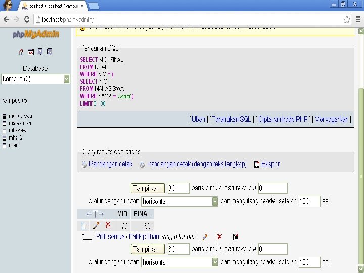The width and height of the screenshot is (364, 273).
Task: Bookmark page with star icon
Action: pyautogui.click(x=347, y=20)
